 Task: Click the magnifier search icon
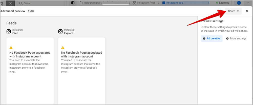pyautogui.click(x=21, y=3)
